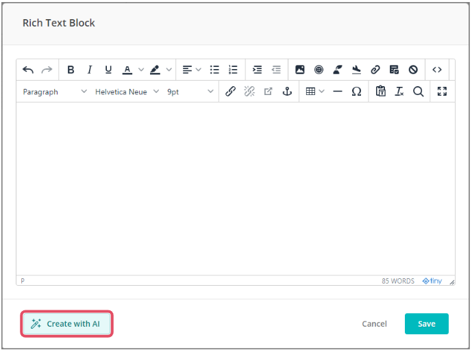Click the form table with checkmark icon
This screenshot has width=472, height=350.
(x=394, y=70)
